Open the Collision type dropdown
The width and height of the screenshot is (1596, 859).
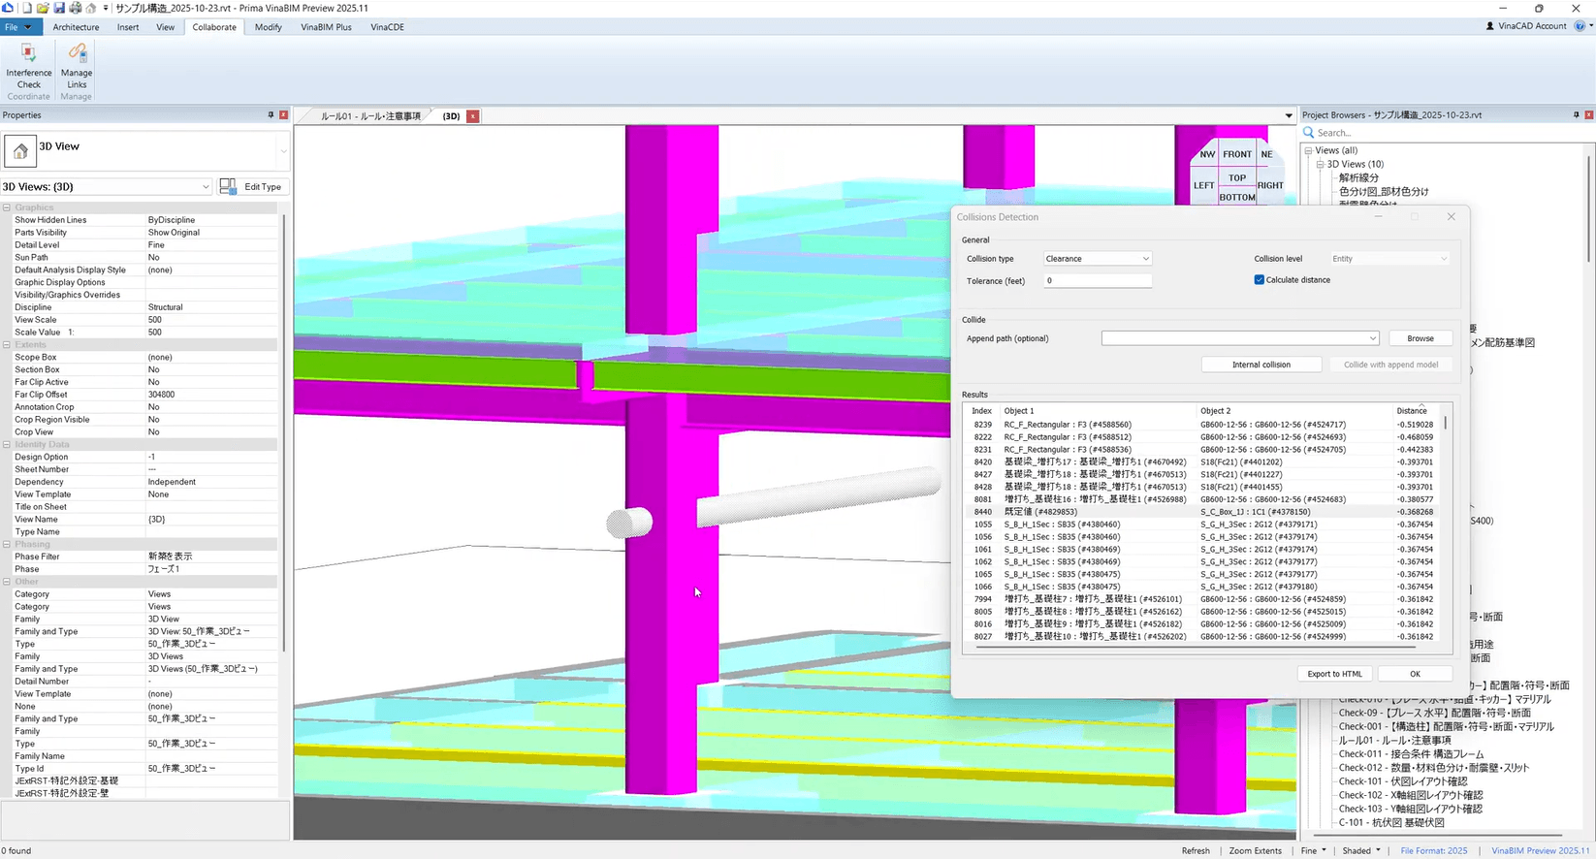click(1098, 259)
